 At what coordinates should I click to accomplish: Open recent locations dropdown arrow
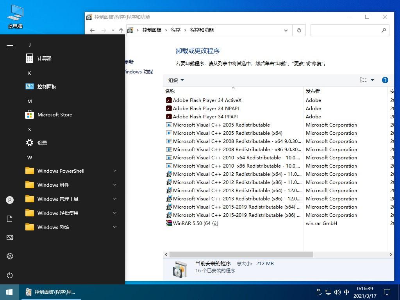[113, 30]
